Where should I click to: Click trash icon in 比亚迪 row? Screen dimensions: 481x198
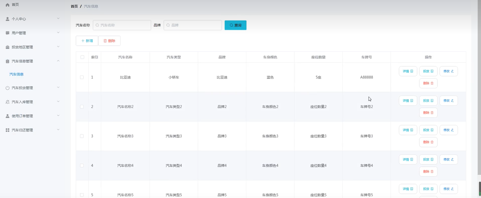point(432,83)
